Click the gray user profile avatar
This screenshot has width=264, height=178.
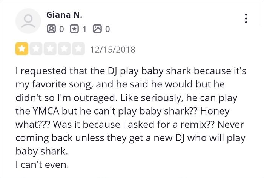click(x=28, y=21)
